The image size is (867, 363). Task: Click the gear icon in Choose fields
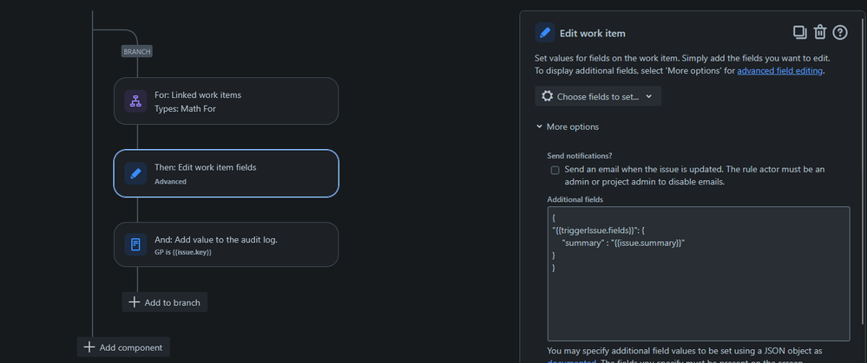(547, 96)
